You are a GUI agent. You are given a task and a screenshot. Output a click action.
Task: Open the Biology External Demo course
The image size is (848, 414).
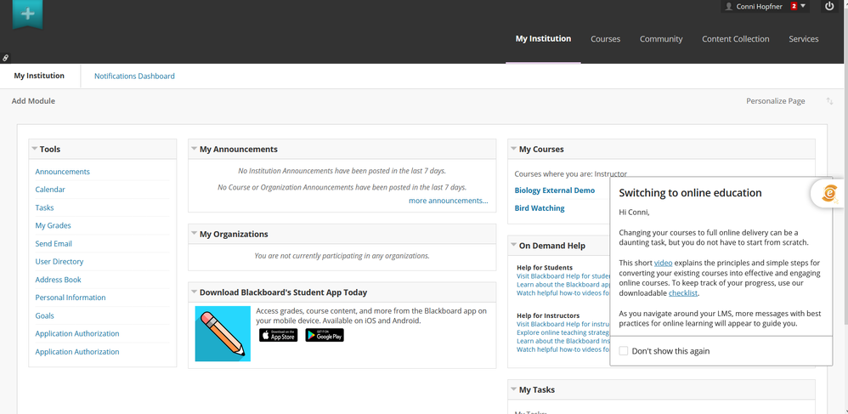tap(554, 190)
